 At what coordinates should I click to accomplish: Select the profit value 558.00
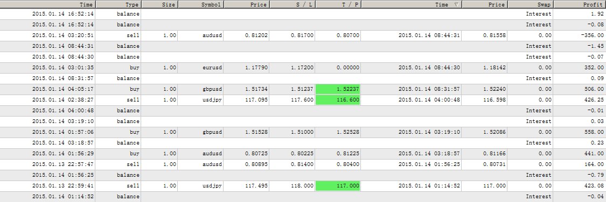point(594,132)
